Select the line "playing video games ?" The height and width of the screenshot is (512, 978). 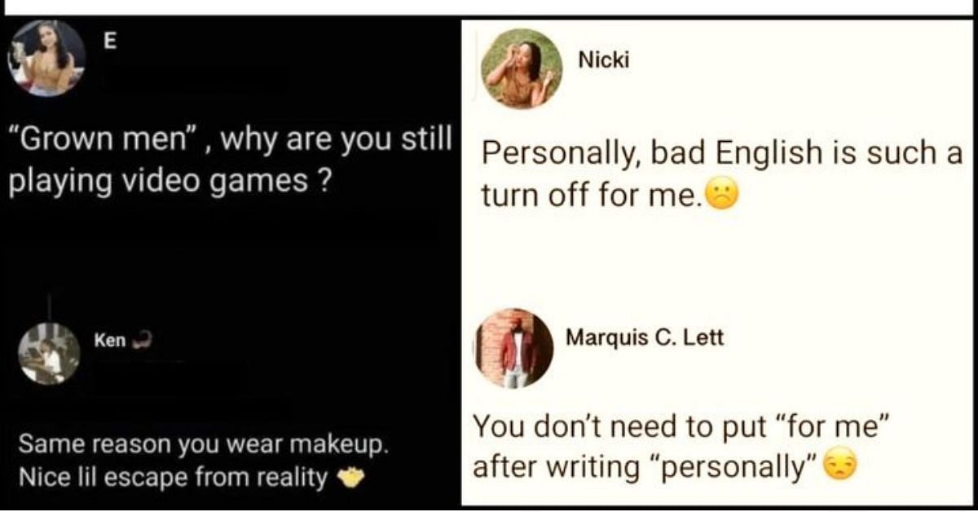169,181
